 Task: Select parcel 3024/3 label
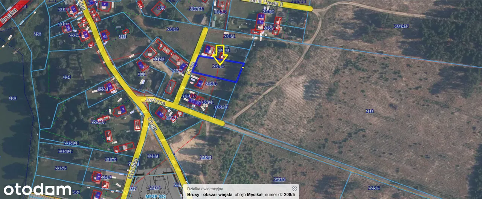click(401, 26)
